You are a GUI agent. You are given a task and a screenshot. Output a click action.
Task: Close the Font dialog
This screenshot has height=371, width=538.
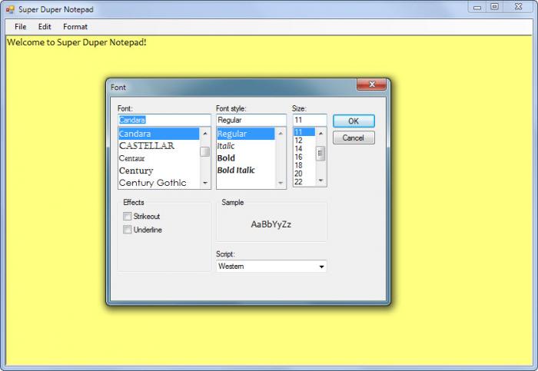click(x=371, y=84)
